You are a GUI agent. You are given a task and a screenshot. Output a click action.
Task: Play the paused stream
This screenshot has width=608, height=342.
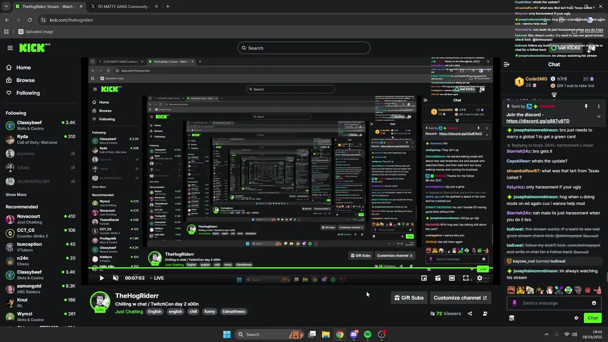[x=102, y=278]
